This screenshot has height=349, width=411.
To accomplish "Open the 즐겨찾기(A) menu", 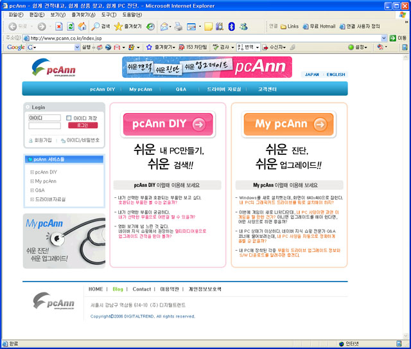I will (x=83, y=15).
